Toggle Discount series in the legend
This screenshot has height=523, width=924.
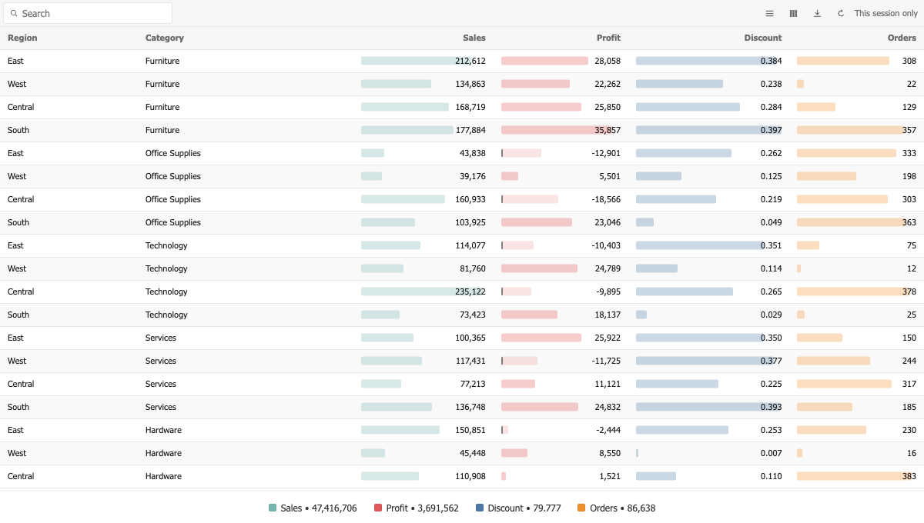[x=518, y=508]
